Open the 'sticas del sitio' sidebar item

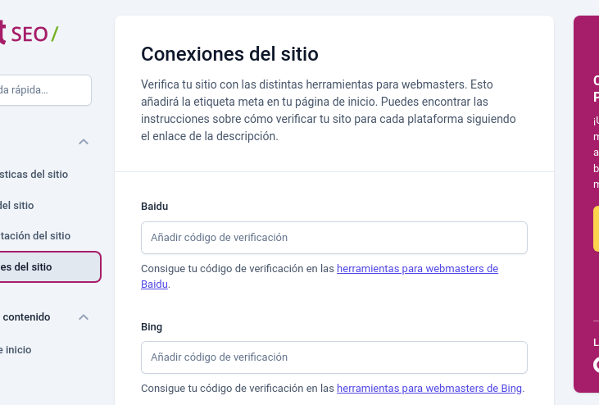(34, 175)
